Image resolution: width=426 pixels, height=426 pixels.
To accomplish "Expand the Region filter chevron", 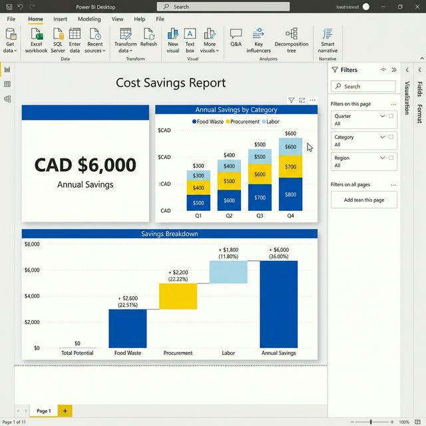I will pos(383,158).
